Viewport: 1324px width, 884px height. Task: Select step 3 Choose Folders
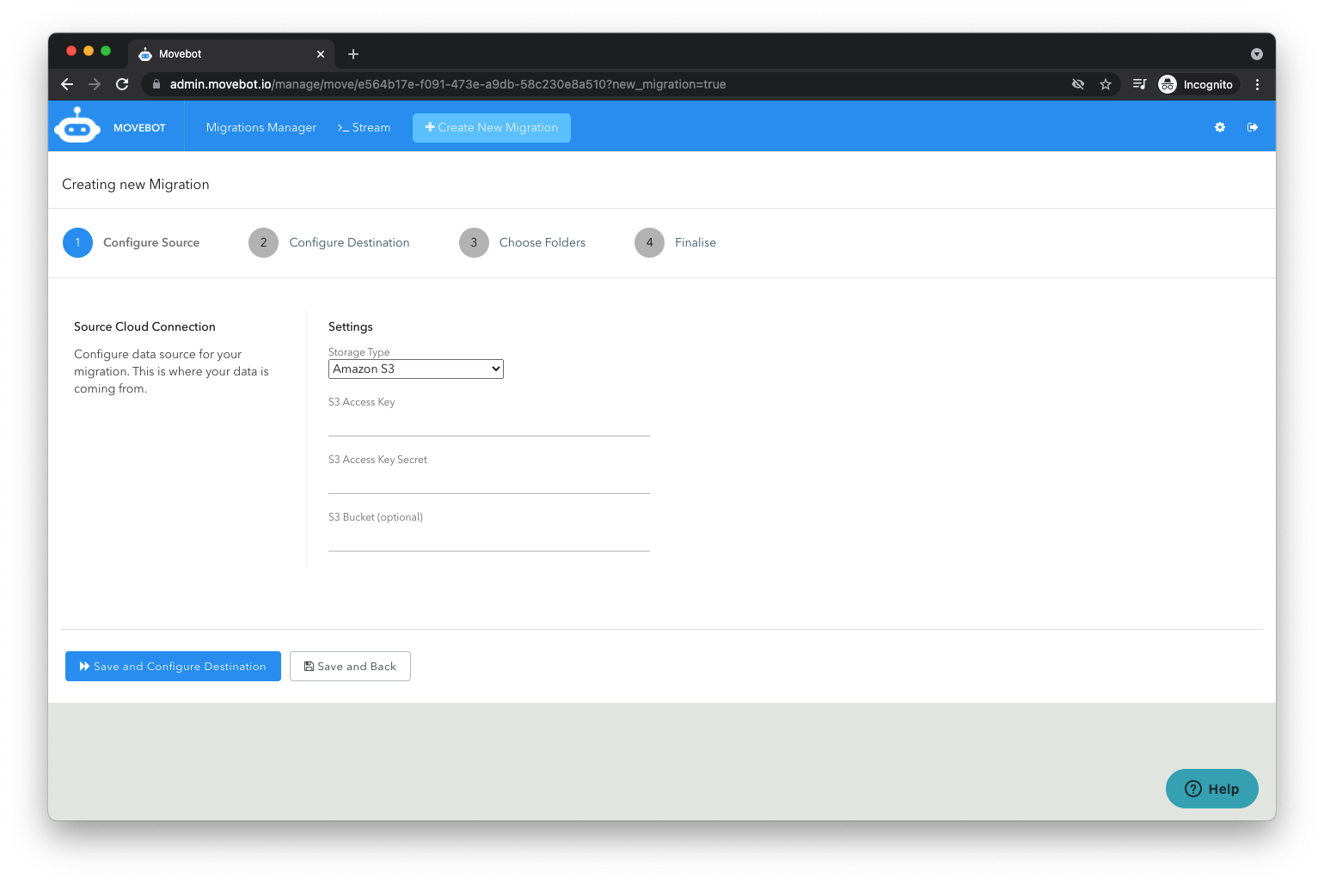point(523,242)
